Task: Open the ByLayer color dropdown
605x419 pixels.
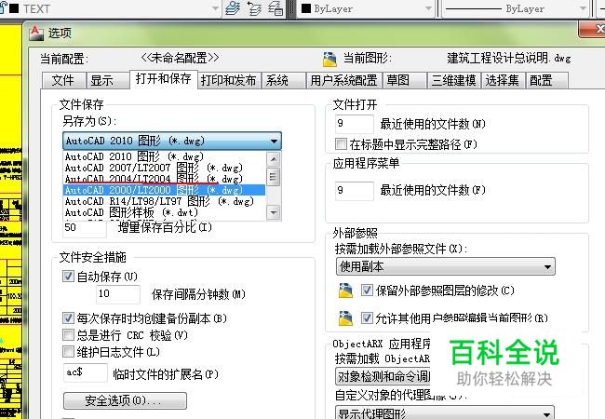Action: (428, 8)
